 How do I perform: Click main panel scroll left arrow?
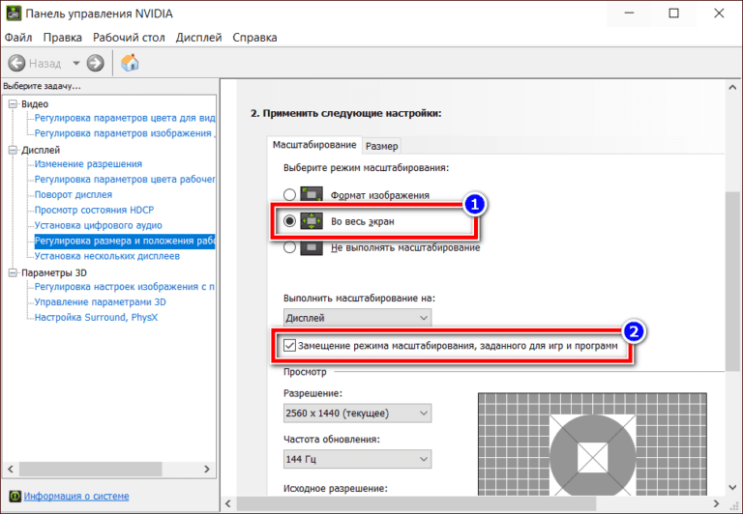click(228, 503)
